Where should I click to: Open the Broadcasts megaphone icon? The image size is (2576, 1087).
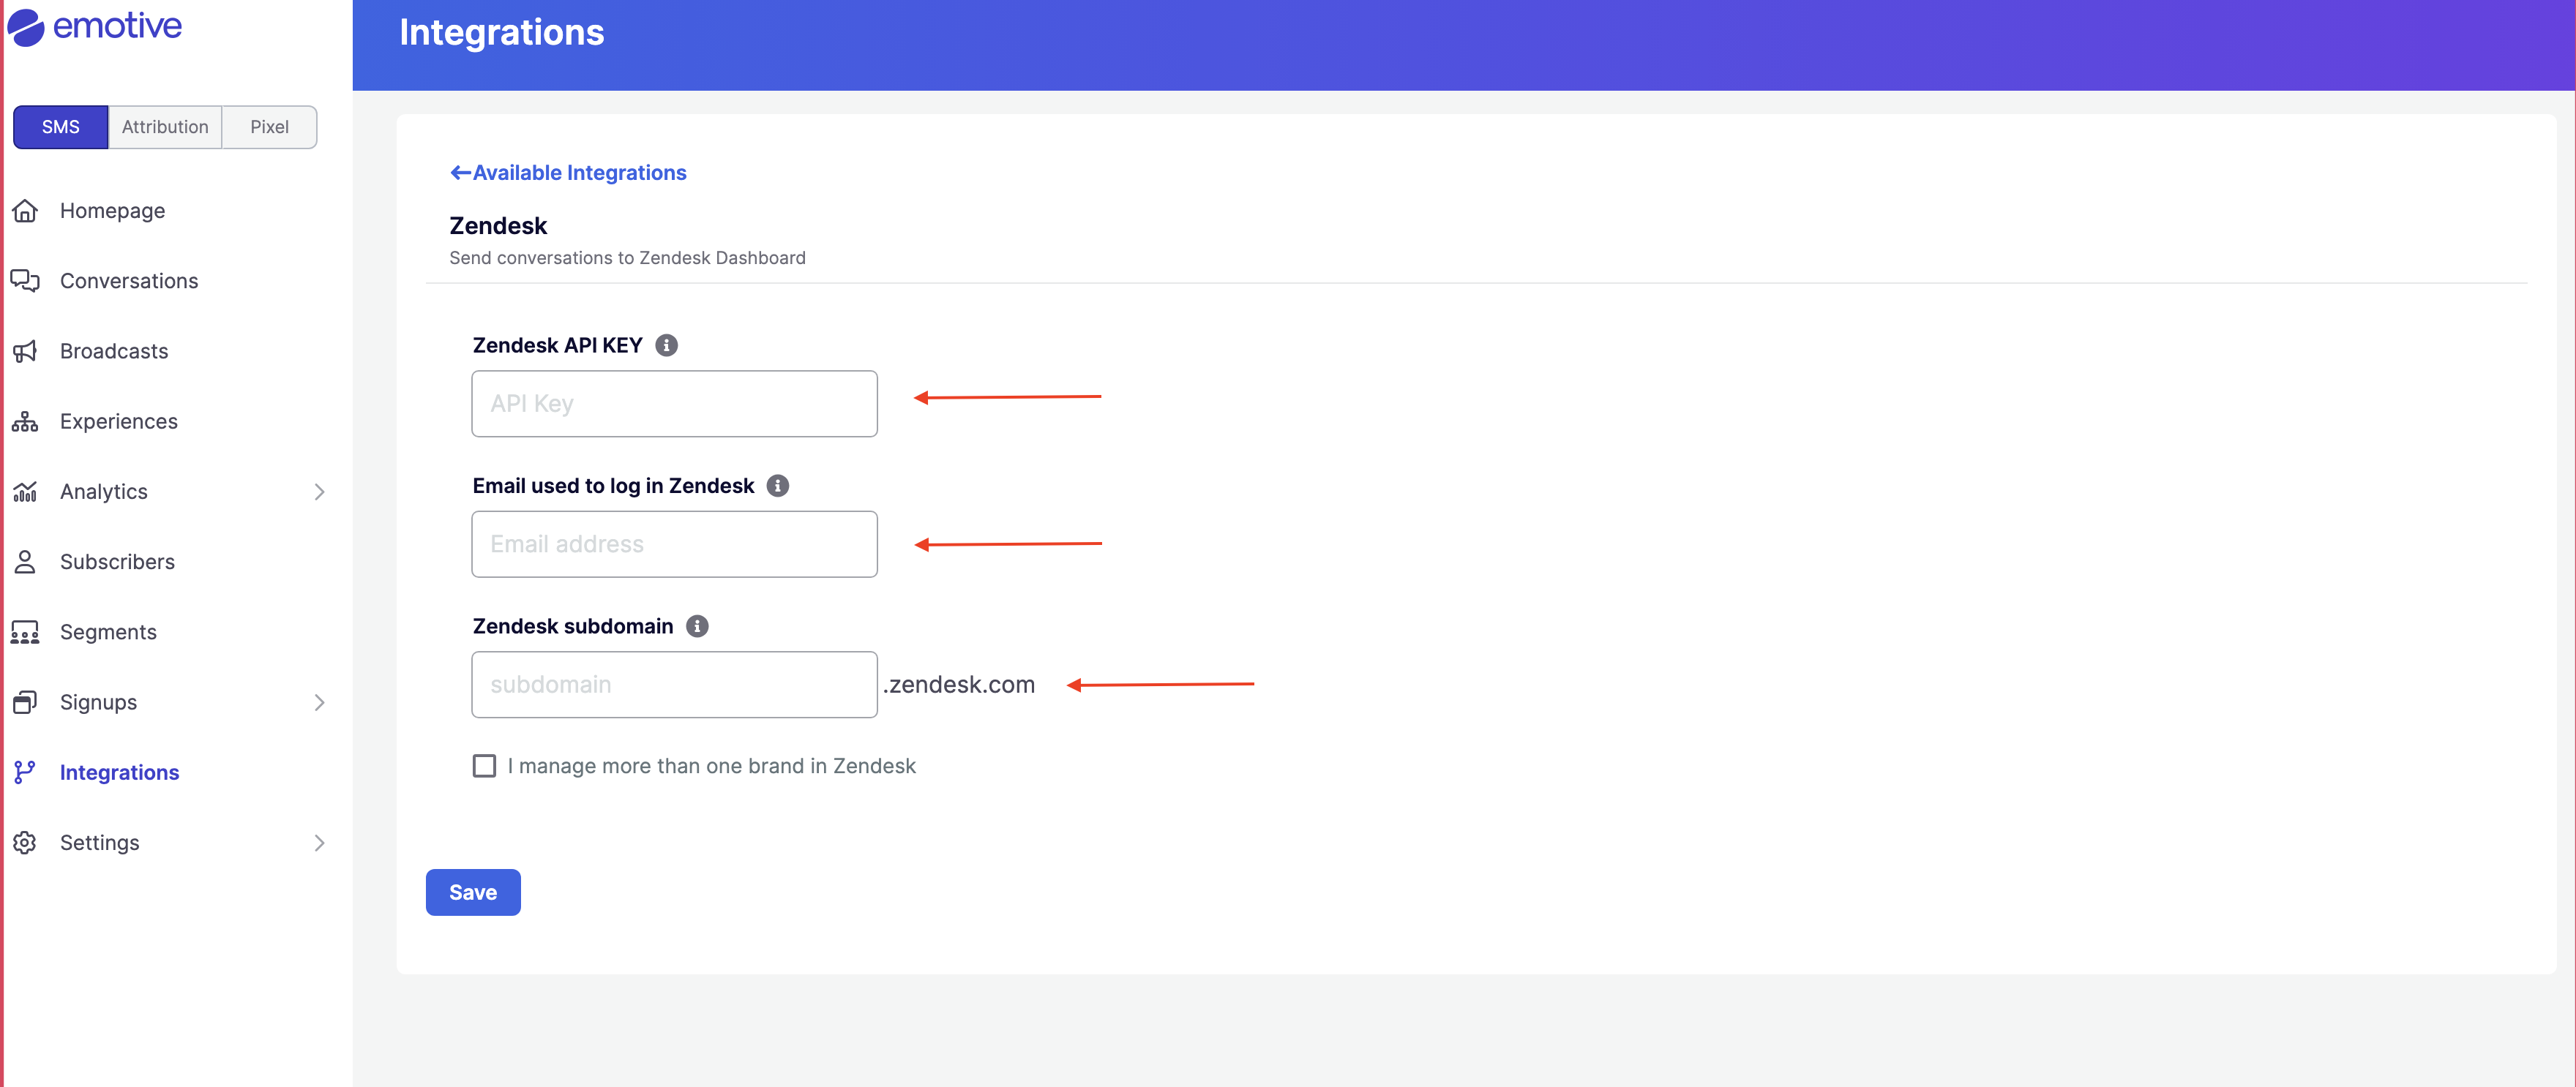(25, 351)
